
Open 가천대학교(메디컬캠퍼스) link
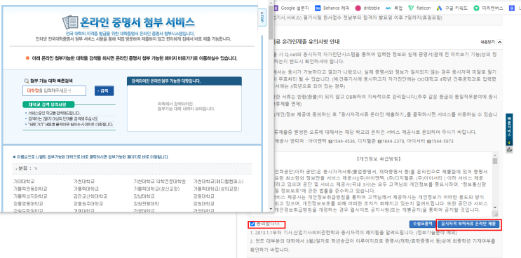point(218,182)
